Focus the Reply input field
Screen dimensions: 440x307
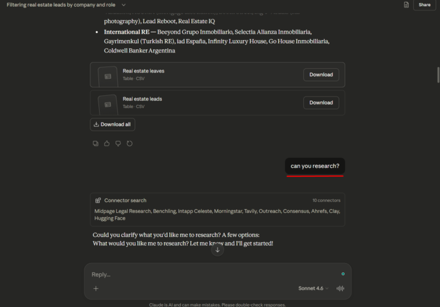[213, 275]
